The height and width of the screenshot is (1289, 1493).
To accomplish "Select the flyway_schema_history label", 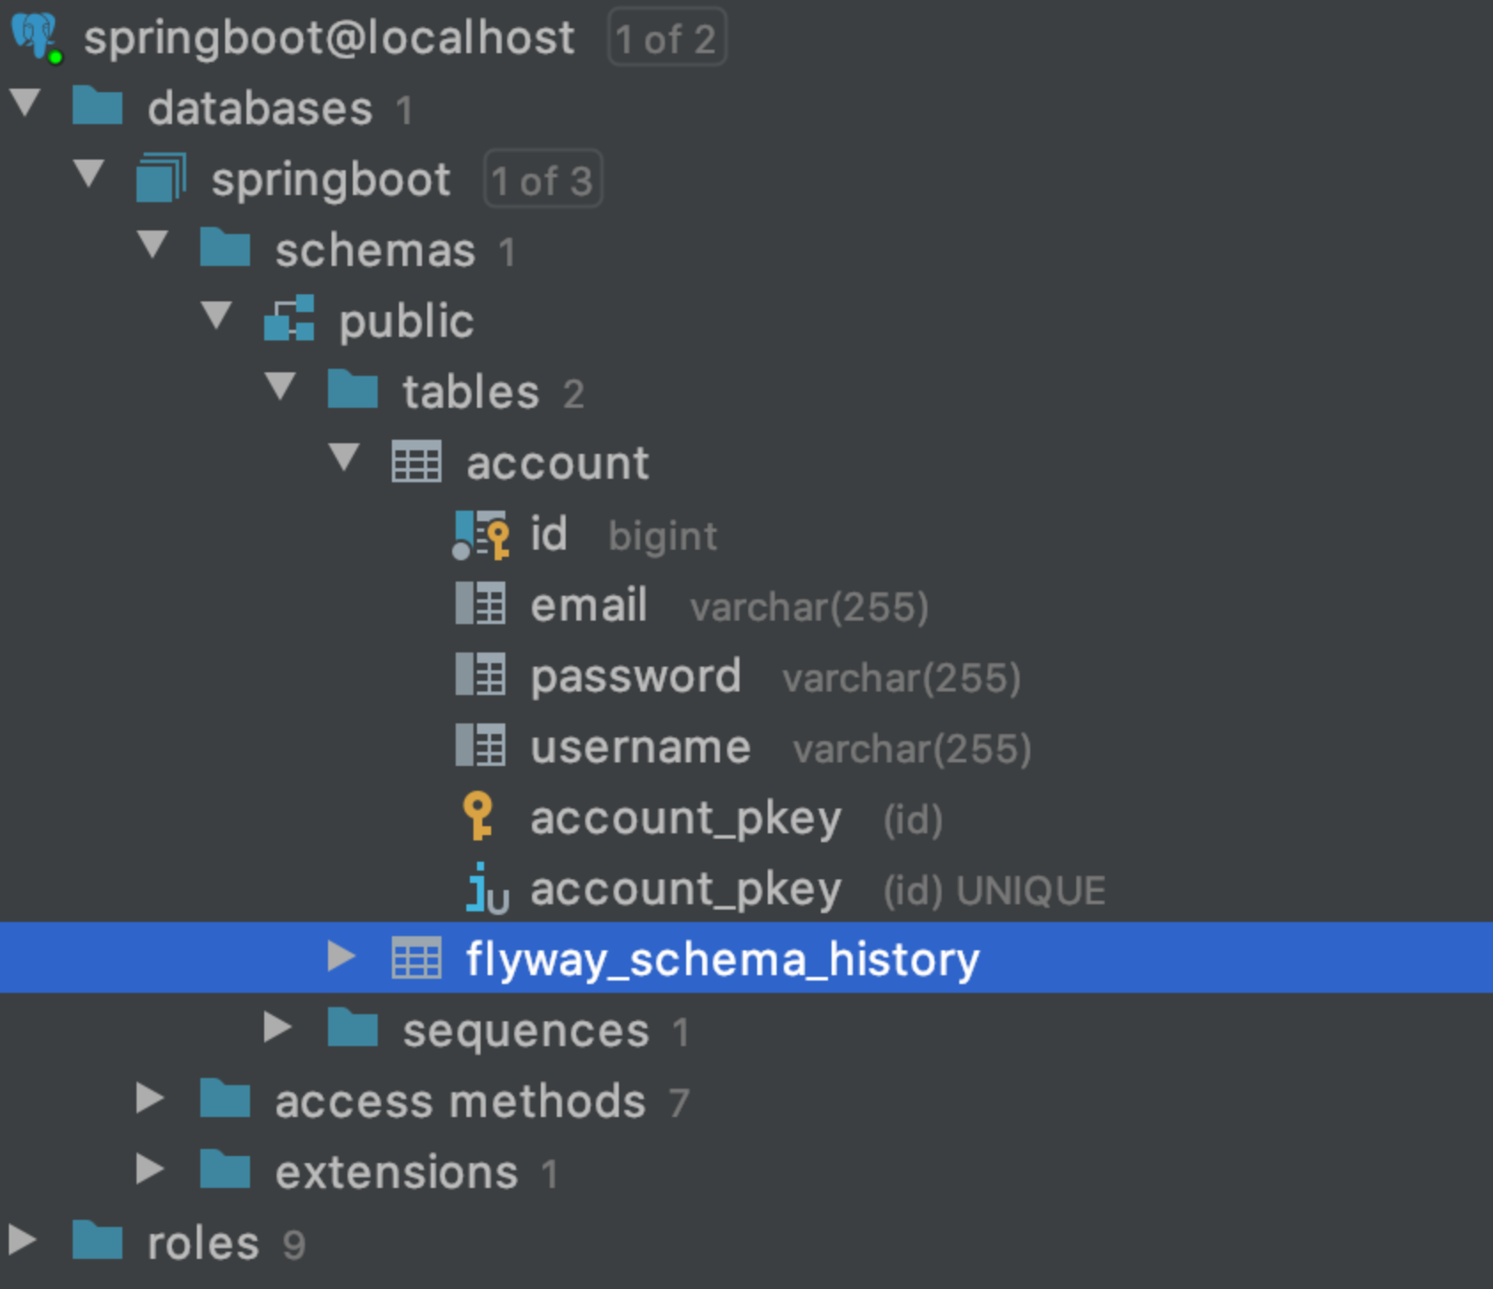I will [723, 960].
